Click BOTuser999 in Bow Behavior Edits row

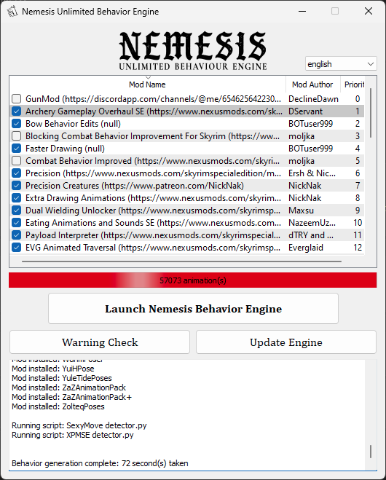[311, 124]
